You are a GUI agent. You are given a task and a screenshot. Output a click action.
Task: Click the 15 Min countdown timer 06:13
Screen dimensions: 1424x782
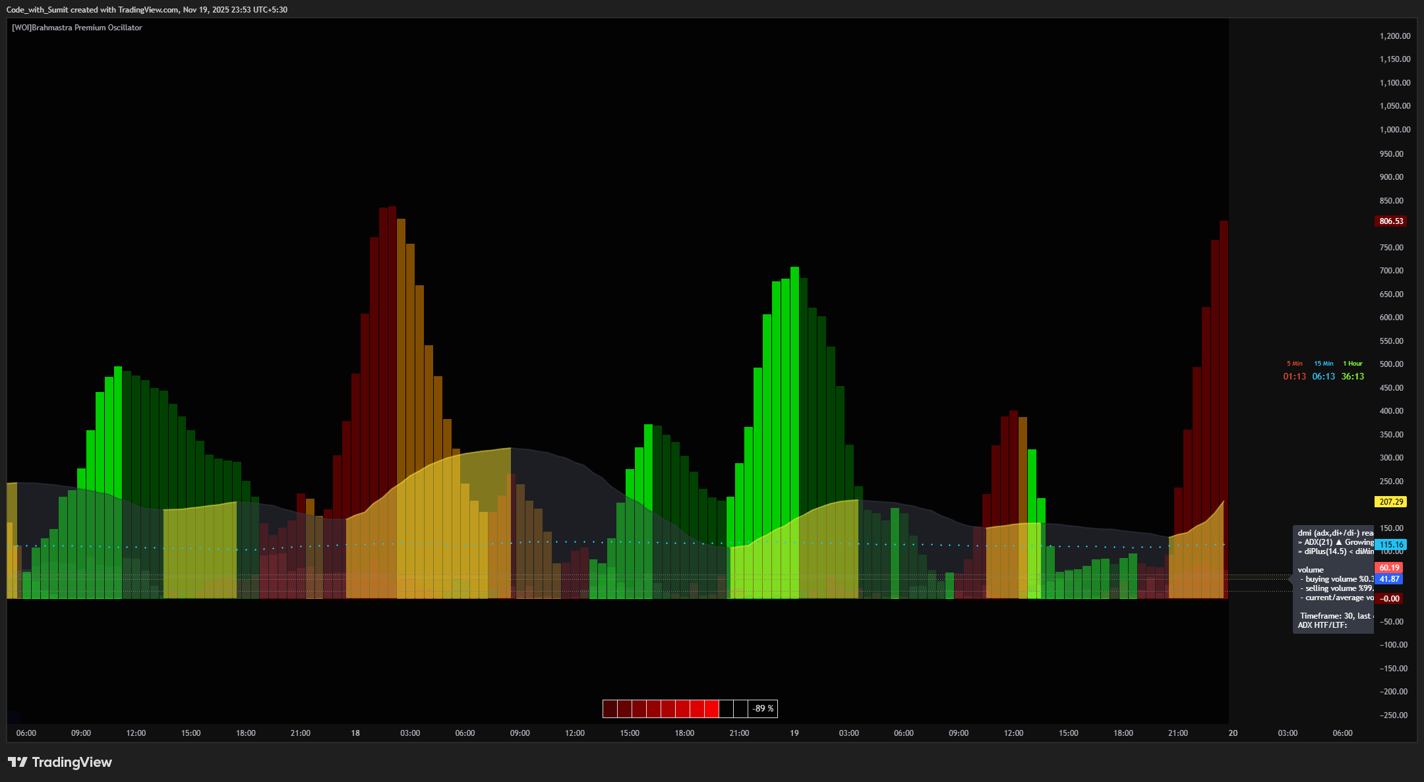pyautogui.click(x=1323, y=377)
